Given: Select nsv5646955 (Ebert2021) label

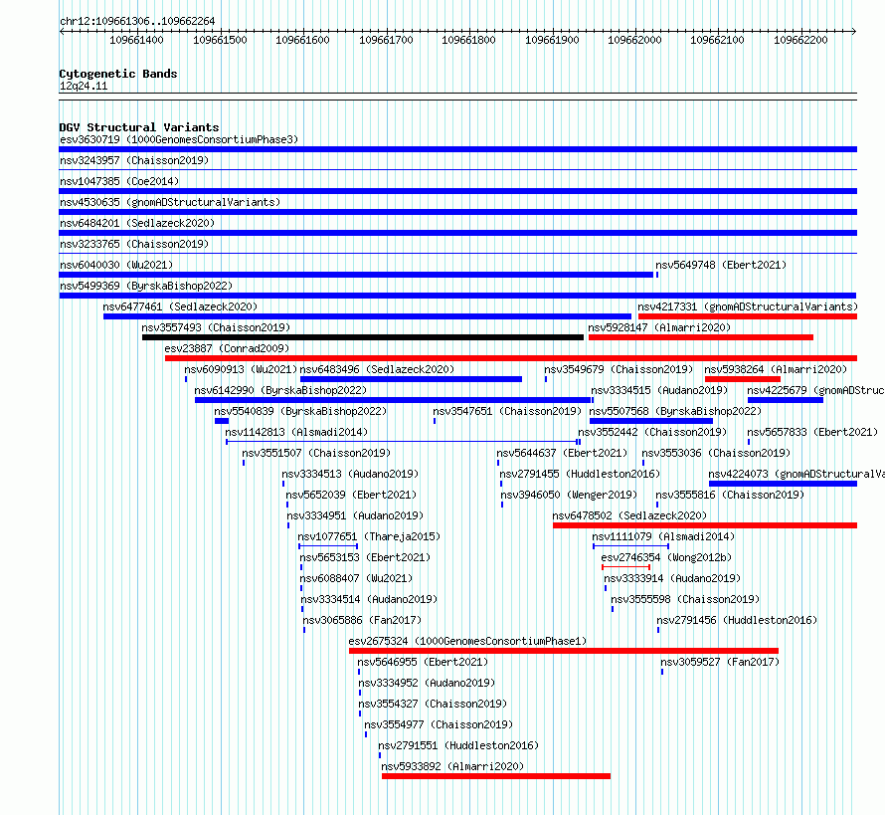Looking at the screenshot, I should 423,662.
